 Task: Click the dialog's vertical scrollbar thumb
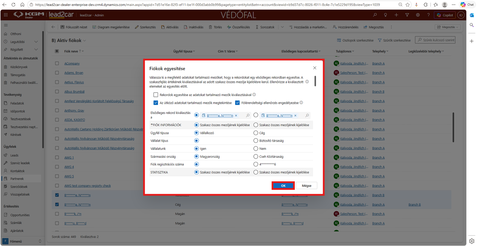(x=315, y=81)
